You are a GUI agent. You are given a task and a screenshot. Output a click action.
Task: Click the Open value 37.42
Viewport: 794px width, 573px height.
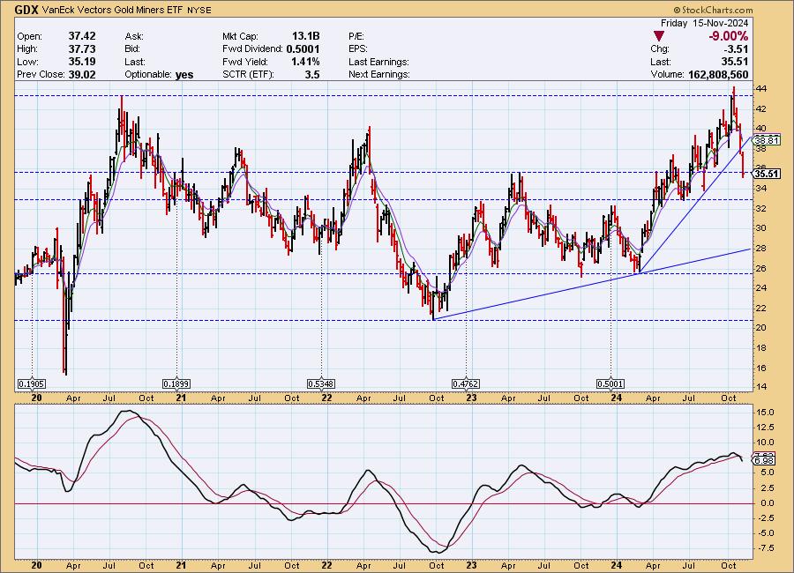(82, 36)
